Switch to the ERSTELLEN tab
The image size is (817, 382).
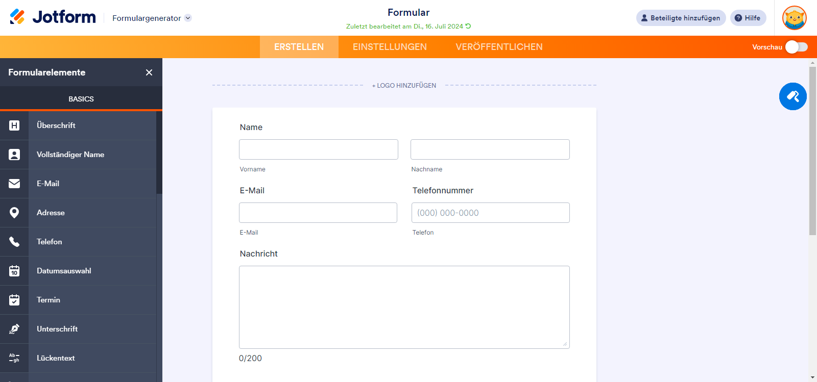click(x=299, y=46)
